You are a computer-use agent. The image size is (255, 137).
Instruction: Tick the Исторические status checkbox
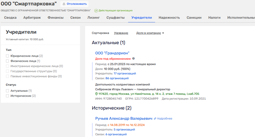coord(8,96)
